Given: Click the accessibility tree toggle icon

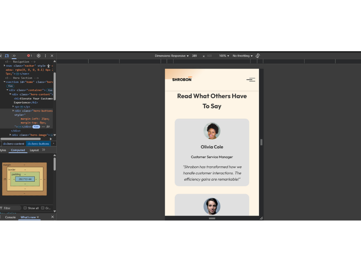Looking at the screenshot, I should tap(48, 66).
